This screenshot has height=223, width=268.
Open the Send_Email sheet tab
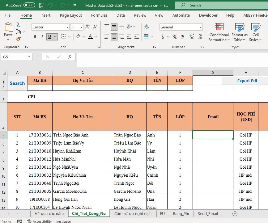tap(208, 214)
